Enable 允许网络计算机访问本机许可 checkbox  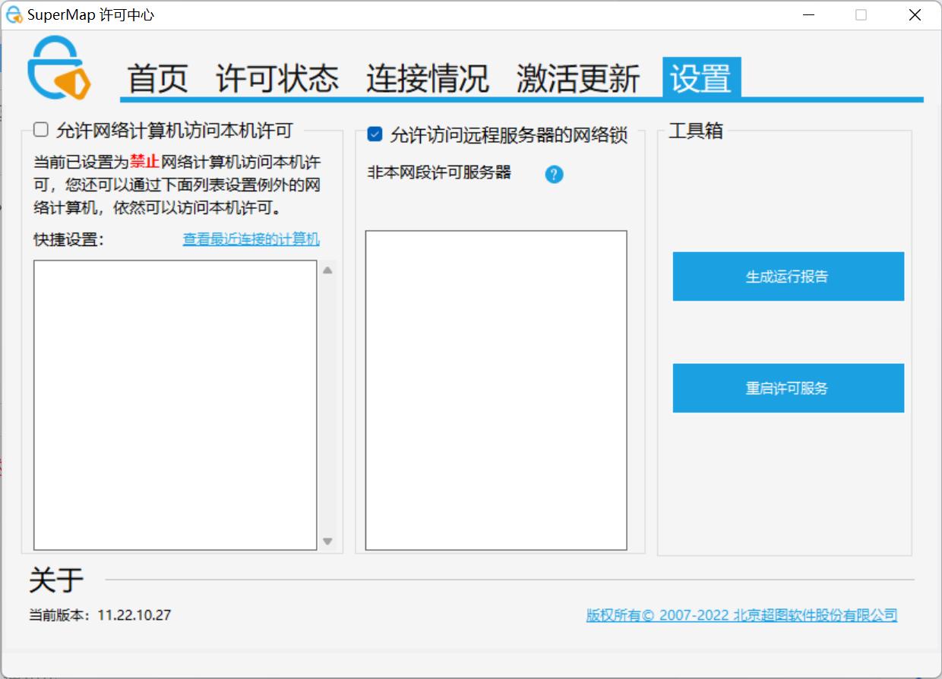[41, 130]
